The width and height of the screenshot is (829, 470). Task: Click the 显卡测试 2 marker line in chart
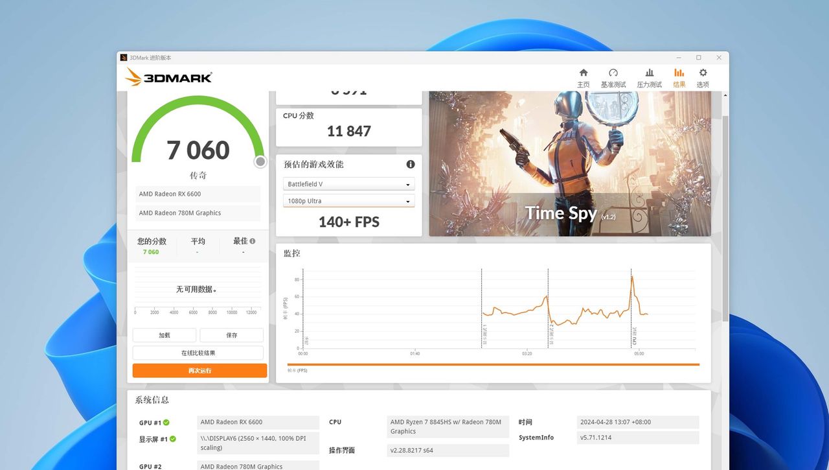(x=549, y=309)
